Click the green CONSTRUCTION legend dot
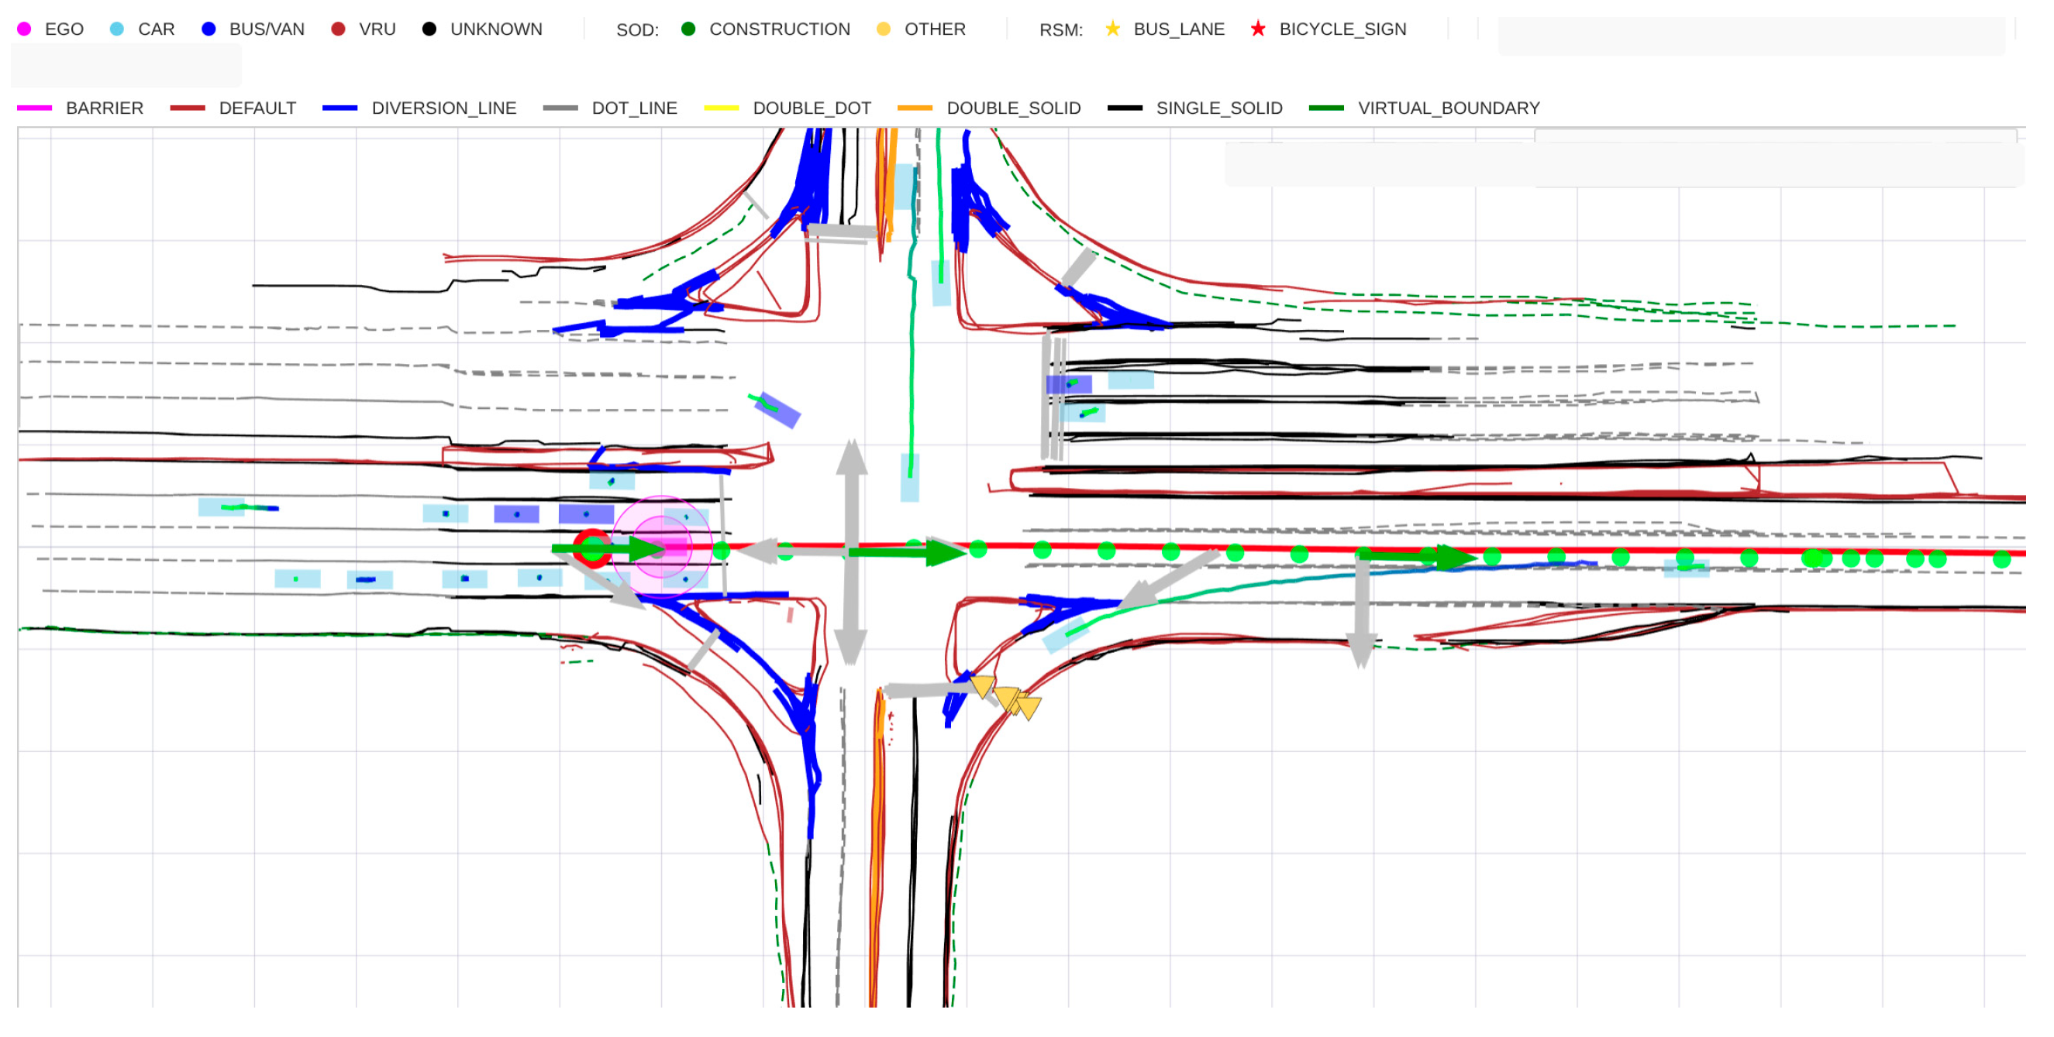 point(688,29)
